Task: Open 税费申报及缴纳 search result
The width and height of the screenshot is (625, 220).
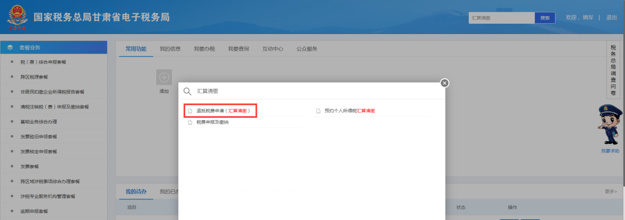Action: (x=212, y=122)
